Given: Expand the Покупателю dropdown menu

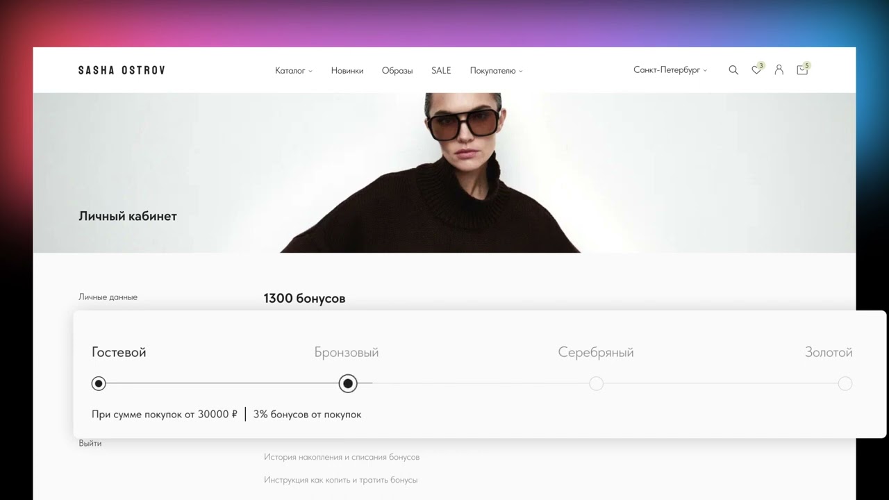Looking at the screenshot, I should click(x=496, y=71).
